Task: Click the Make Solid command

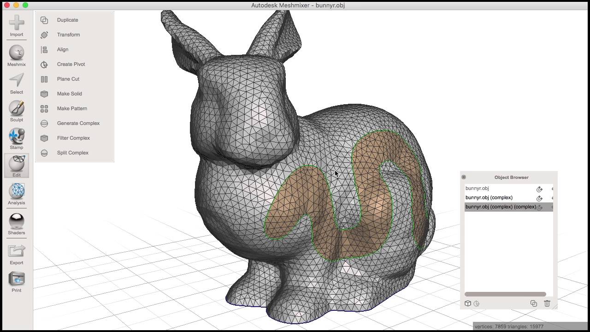Action: coord(70,94)
